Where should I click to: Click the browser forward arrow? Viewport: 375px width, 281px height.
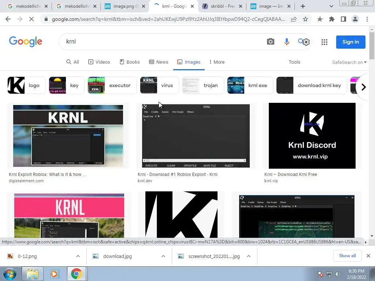coord(20,19)
